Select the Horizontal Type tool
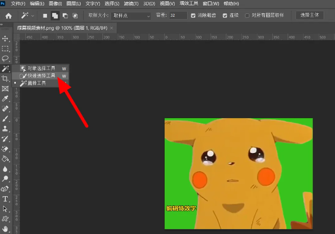 pyautogui.click(x=6, y=199)
